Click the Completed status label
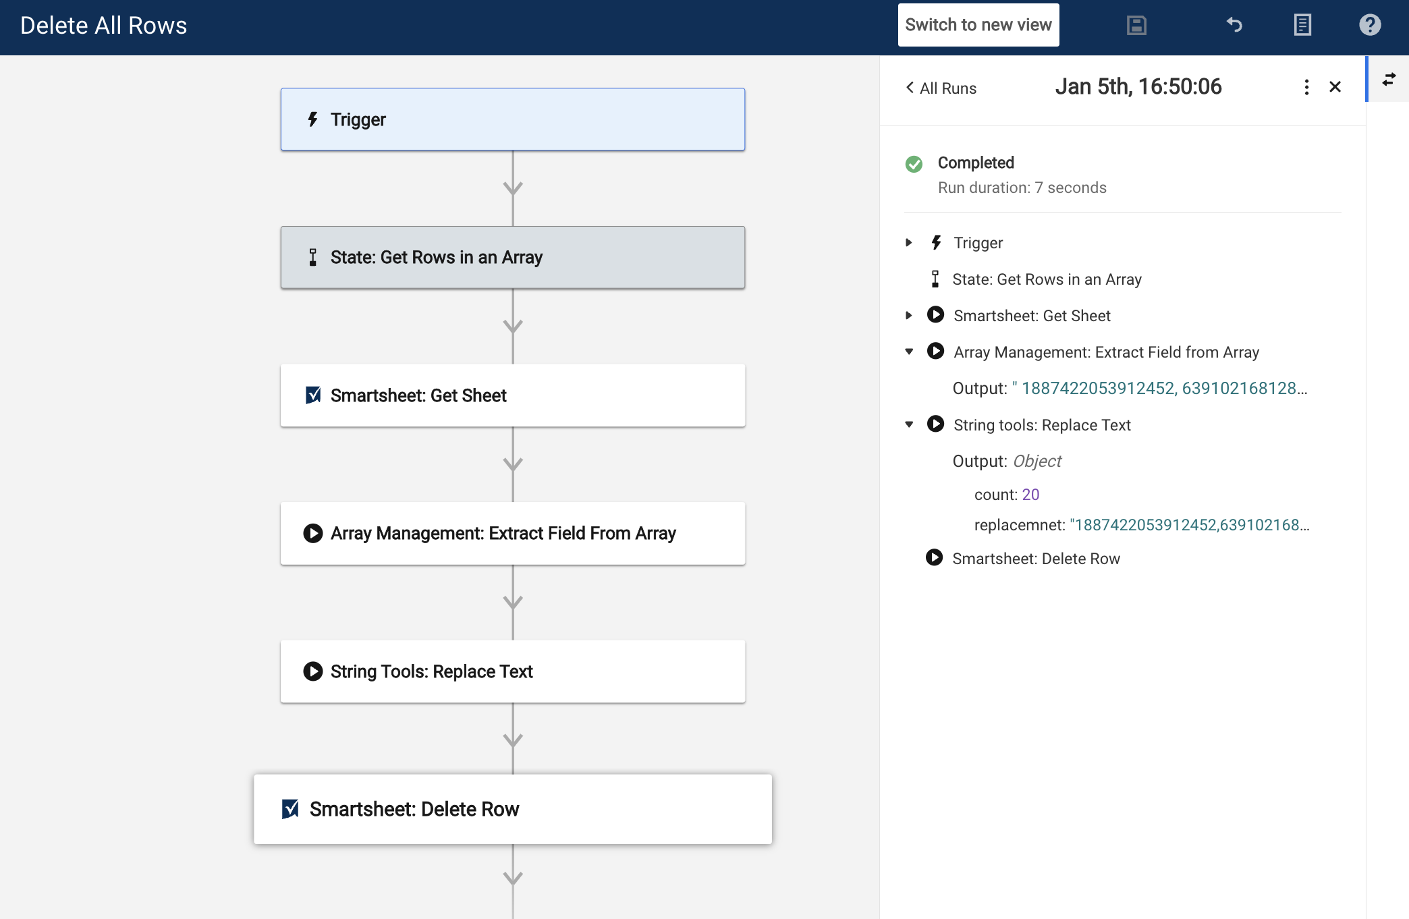Screen dimensions: 1409x919 [976, 163]
